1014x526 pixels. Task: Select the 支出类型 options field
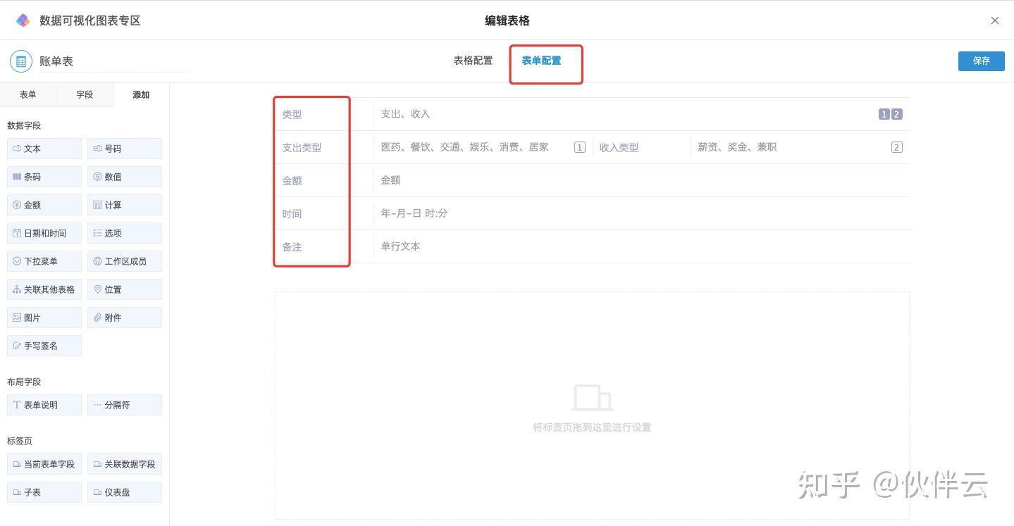pos(433,147)
